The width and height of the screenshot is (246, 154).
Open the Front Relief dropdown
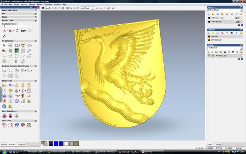[x=241, y=47]
